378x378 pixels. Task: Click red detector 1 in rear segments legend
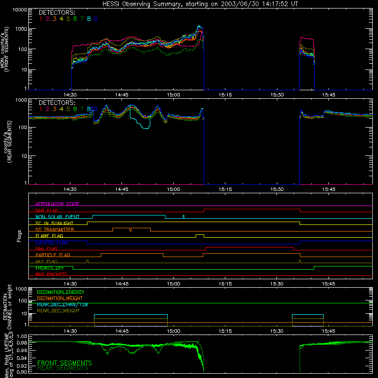[41, 109]
